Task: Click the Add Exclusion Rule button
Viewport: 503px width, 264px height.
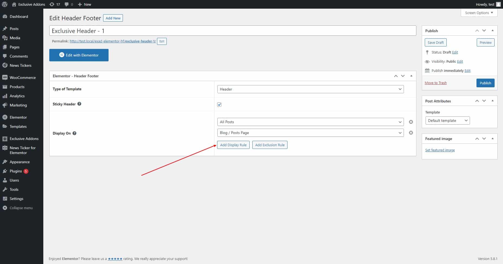Action: point(270,145)
